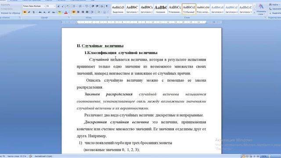Viewport: 281px width, 158px height.
Task: Toggle underline formatting
Action: pos(33,12)
